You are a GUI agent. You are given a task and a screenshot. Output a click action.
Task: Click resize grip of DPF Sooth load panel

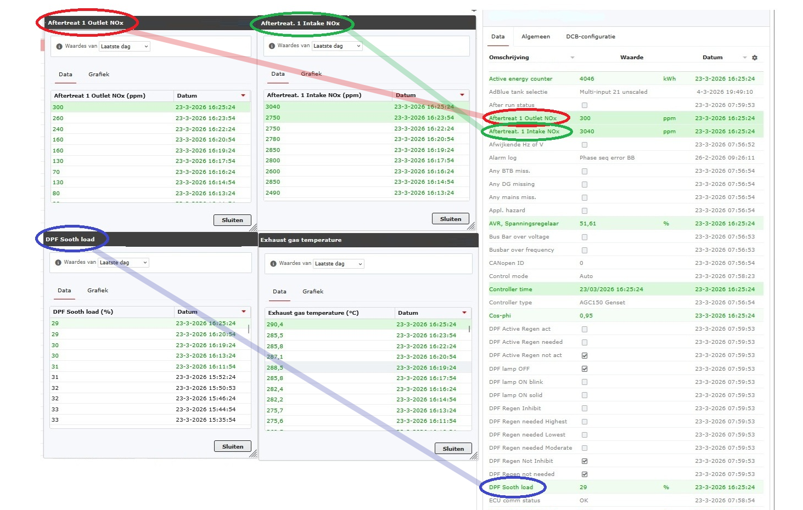[253, 454]
